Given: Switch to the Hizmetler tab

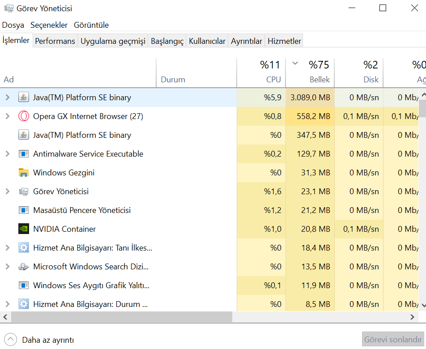Looking at the screenshot, I should tap(284, 41).
